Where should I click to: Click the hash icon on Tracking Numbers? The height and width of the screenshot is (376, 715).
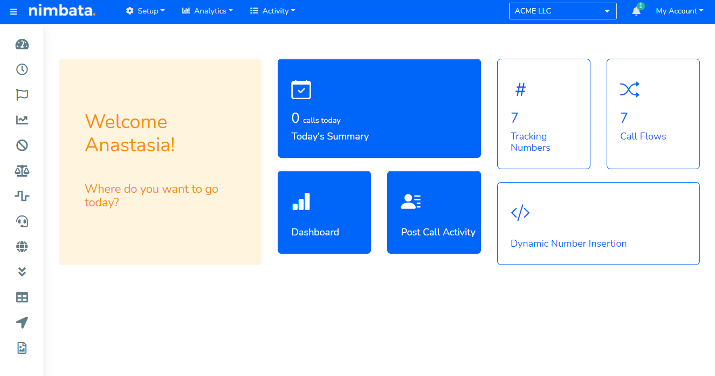[520, 89]
